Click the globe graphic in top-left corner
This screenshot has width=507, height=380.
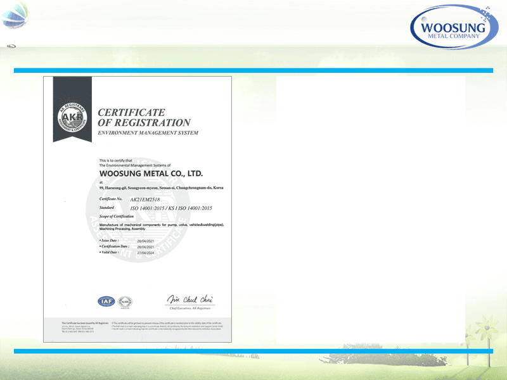pyautogui.click(x=13, y=13)
